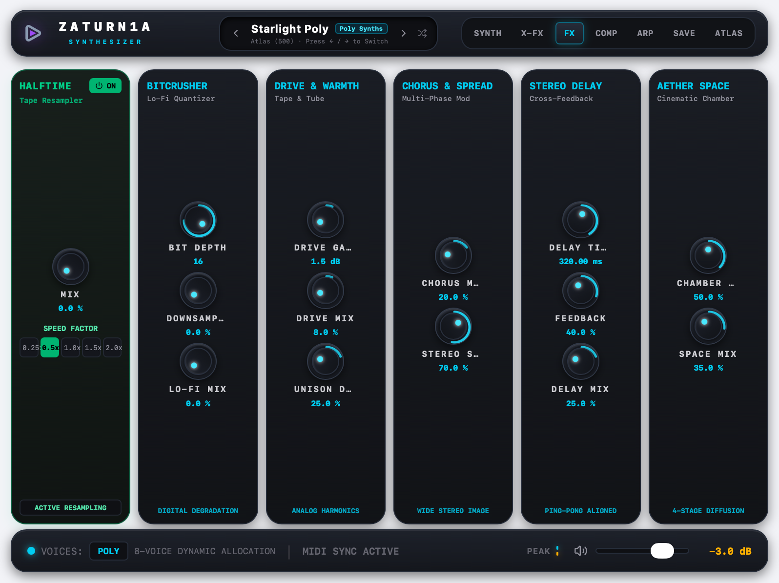
Task: Adjust the master volume slider
Action: coord(642,551)
